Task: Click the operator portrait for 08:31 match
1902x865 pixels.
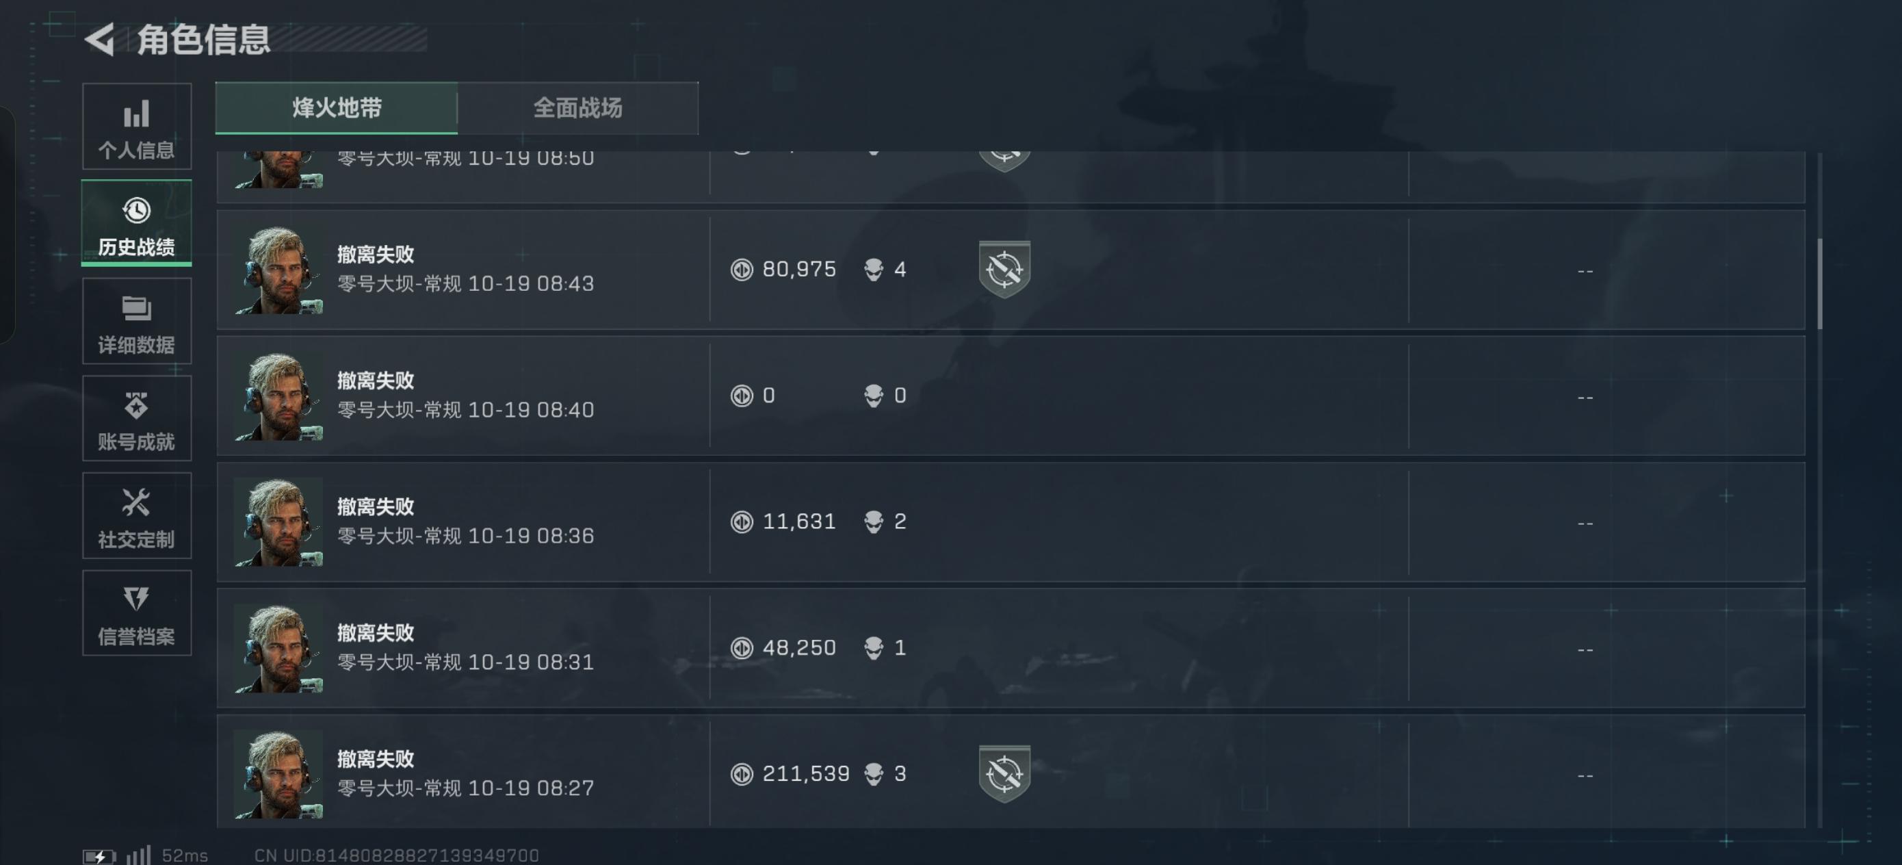Action: [x=278, y=649]
